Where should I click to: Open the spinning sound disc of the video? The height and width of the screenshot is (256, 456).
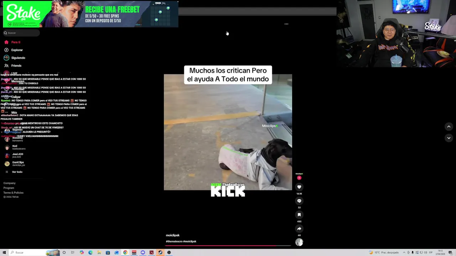tap(299, 242)
